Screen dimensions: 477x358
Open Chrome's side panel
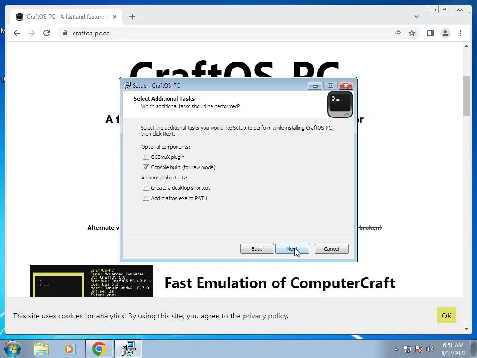coord(430,33)
